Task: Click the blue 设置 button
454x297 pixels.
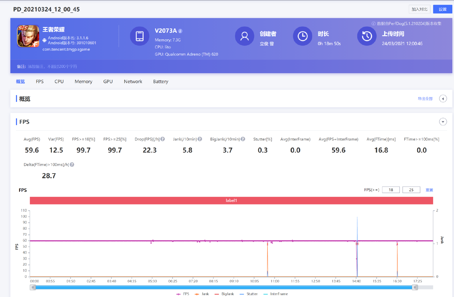Action: pos(442,9)
